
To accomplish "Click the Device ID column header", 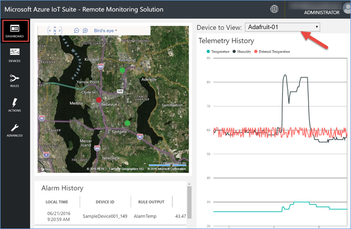I will click(105, 202).
